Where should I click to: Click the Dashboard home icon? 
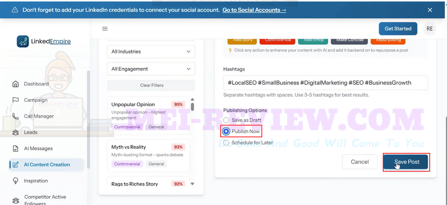tap(16, 84)
